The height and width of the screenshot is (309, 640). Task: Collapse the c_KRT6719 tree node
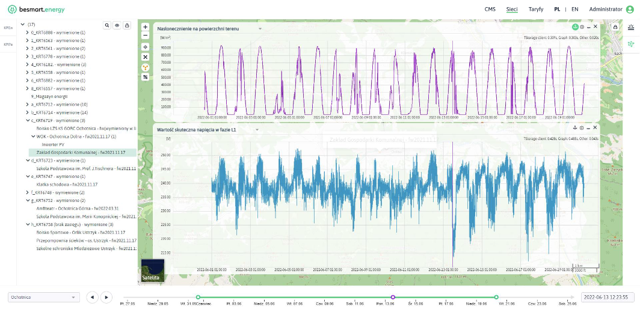pos(27,120)
